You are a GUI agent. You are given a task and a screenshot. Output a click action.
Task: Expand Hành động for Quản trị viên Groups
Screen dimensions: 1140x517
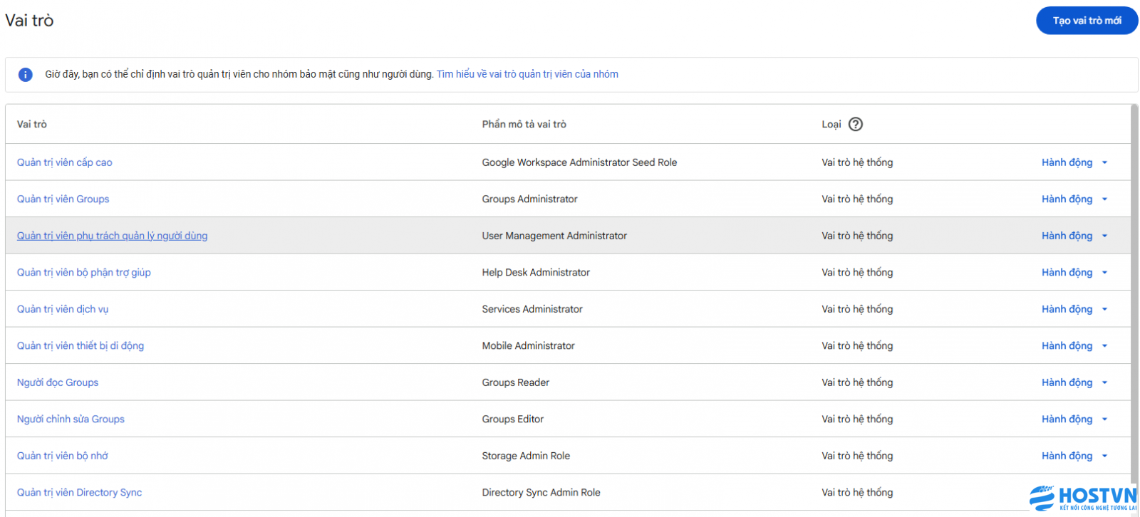(x=1074, y=199)
